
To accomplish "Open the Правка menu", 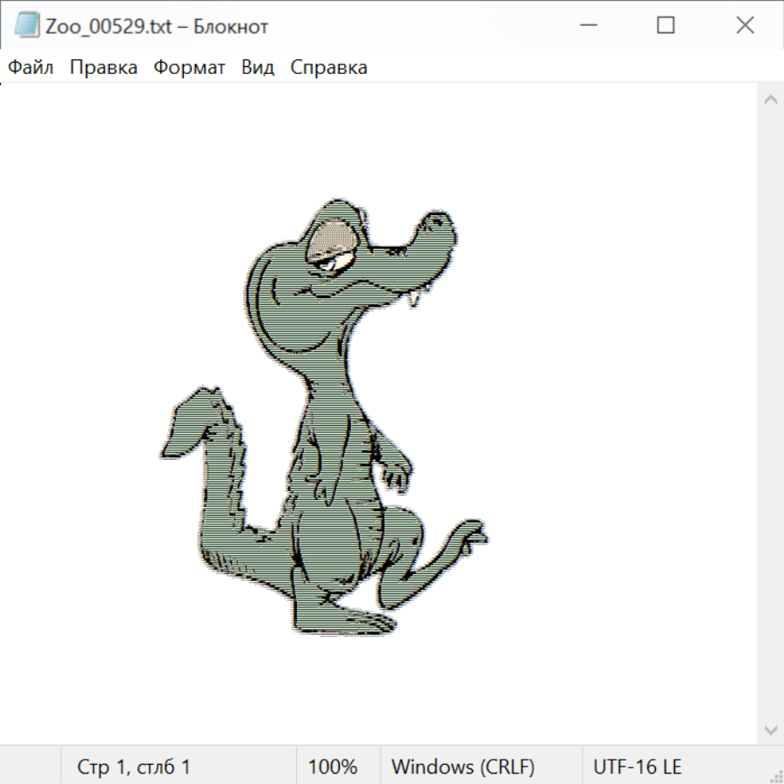I will click(104, 67).
